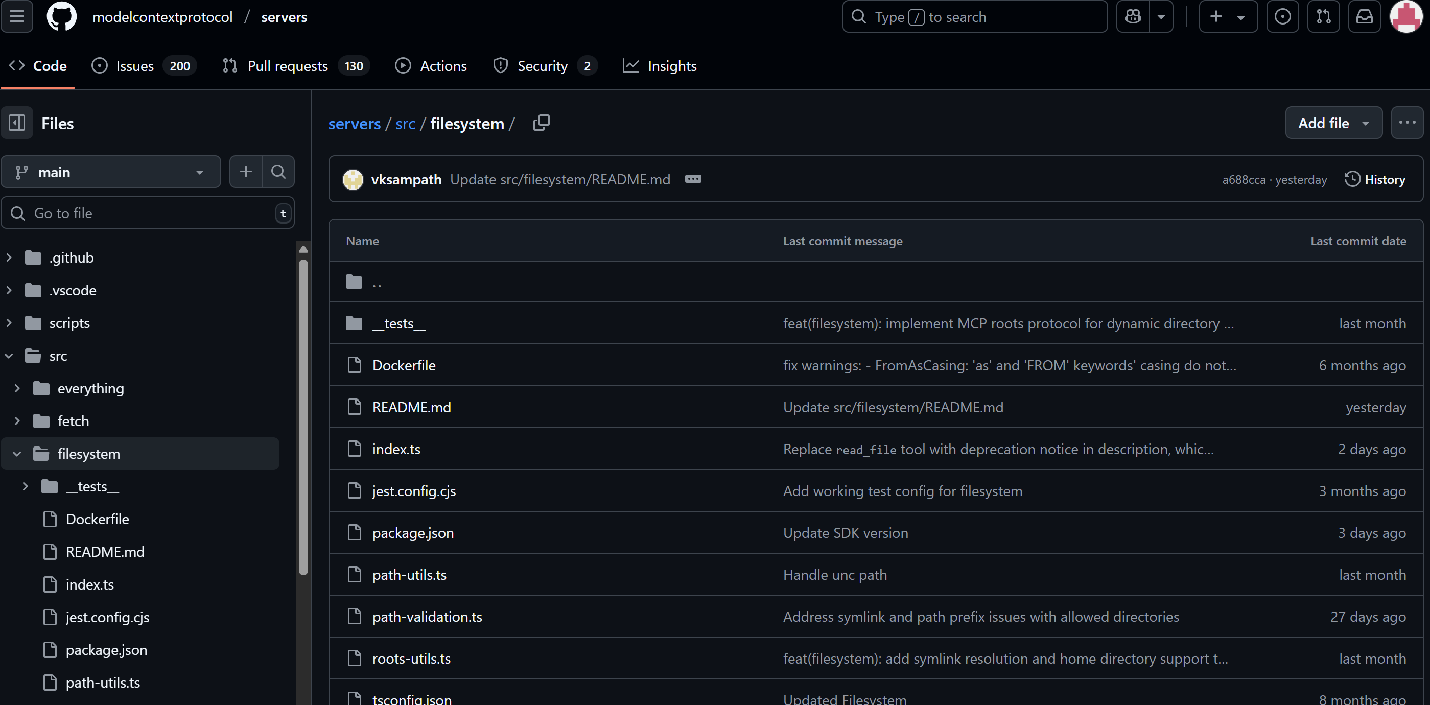The width and height of the screenshot is (1430, 705).
Task: Open the index.ts file in list
Action: (396, 449)
